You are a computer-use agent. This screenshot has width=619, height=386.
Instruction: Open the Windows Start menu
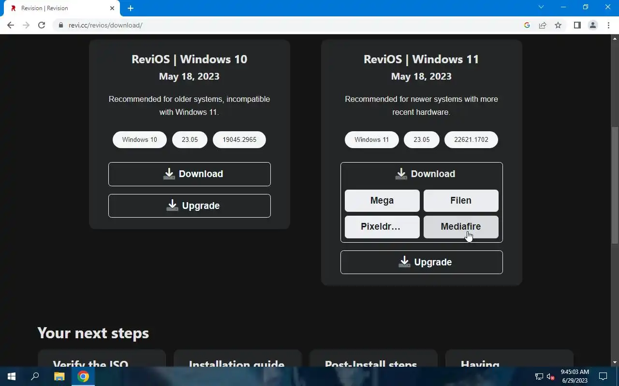coord(12,376)
